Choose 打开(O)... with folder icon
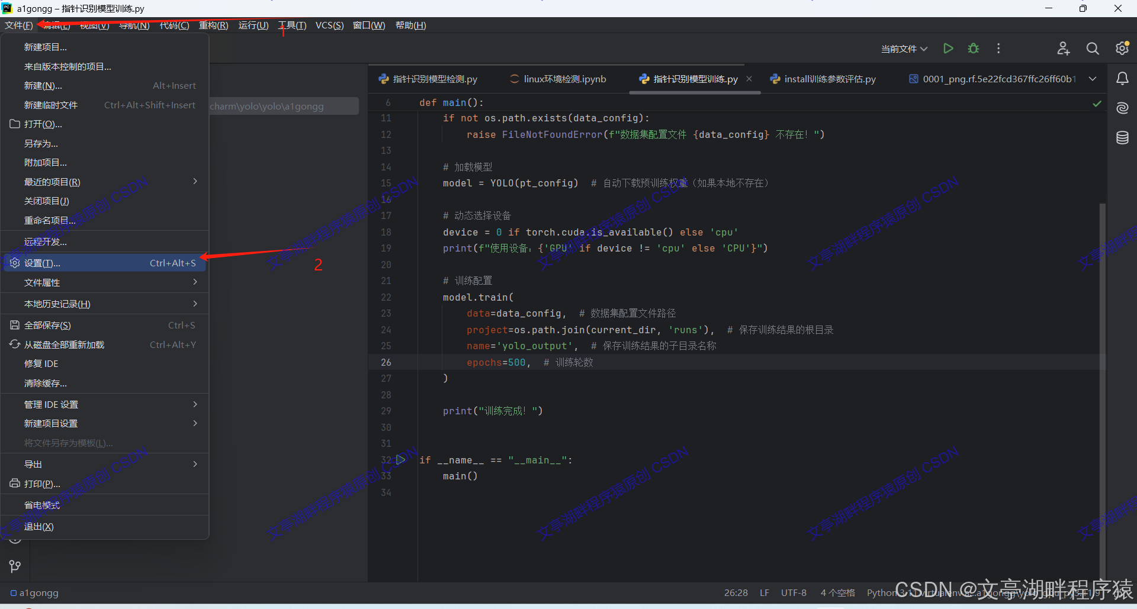1137x609 pixels. point(105,124)
